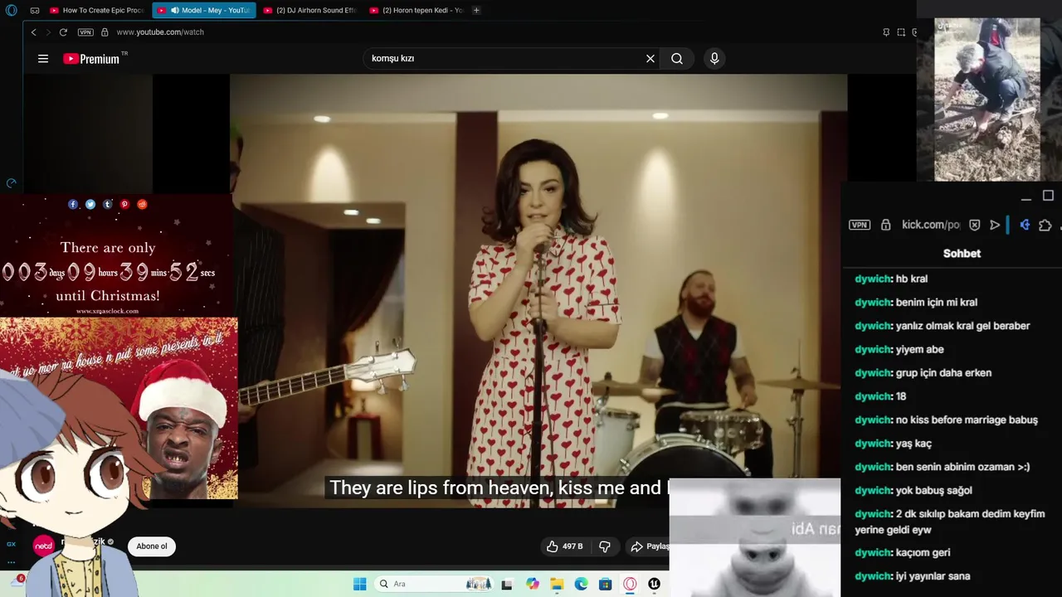Switch to 'How To Create Epic Proce' tab
Screen dimensions: 1062x597
pyautogui.click(x=97, y=10)
